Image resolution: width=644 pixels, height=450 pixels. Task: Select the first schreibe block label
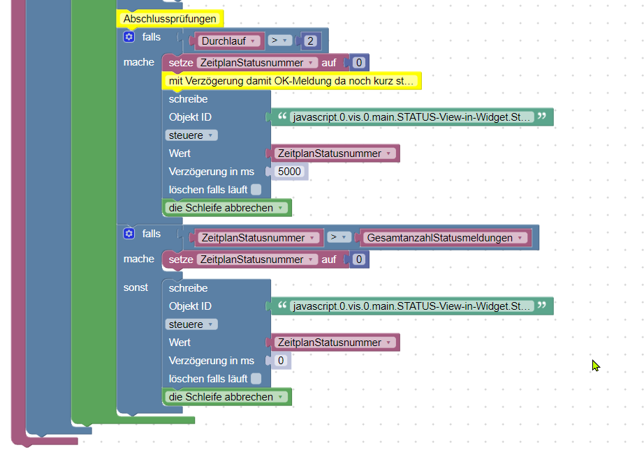coord(188,99)
